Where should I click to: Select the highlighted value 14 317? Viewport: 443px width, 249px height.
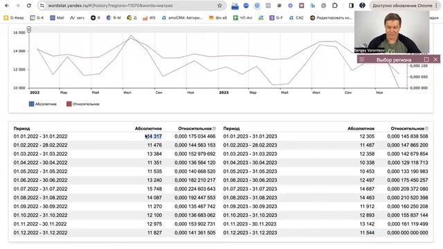click(x=154, y=136)
